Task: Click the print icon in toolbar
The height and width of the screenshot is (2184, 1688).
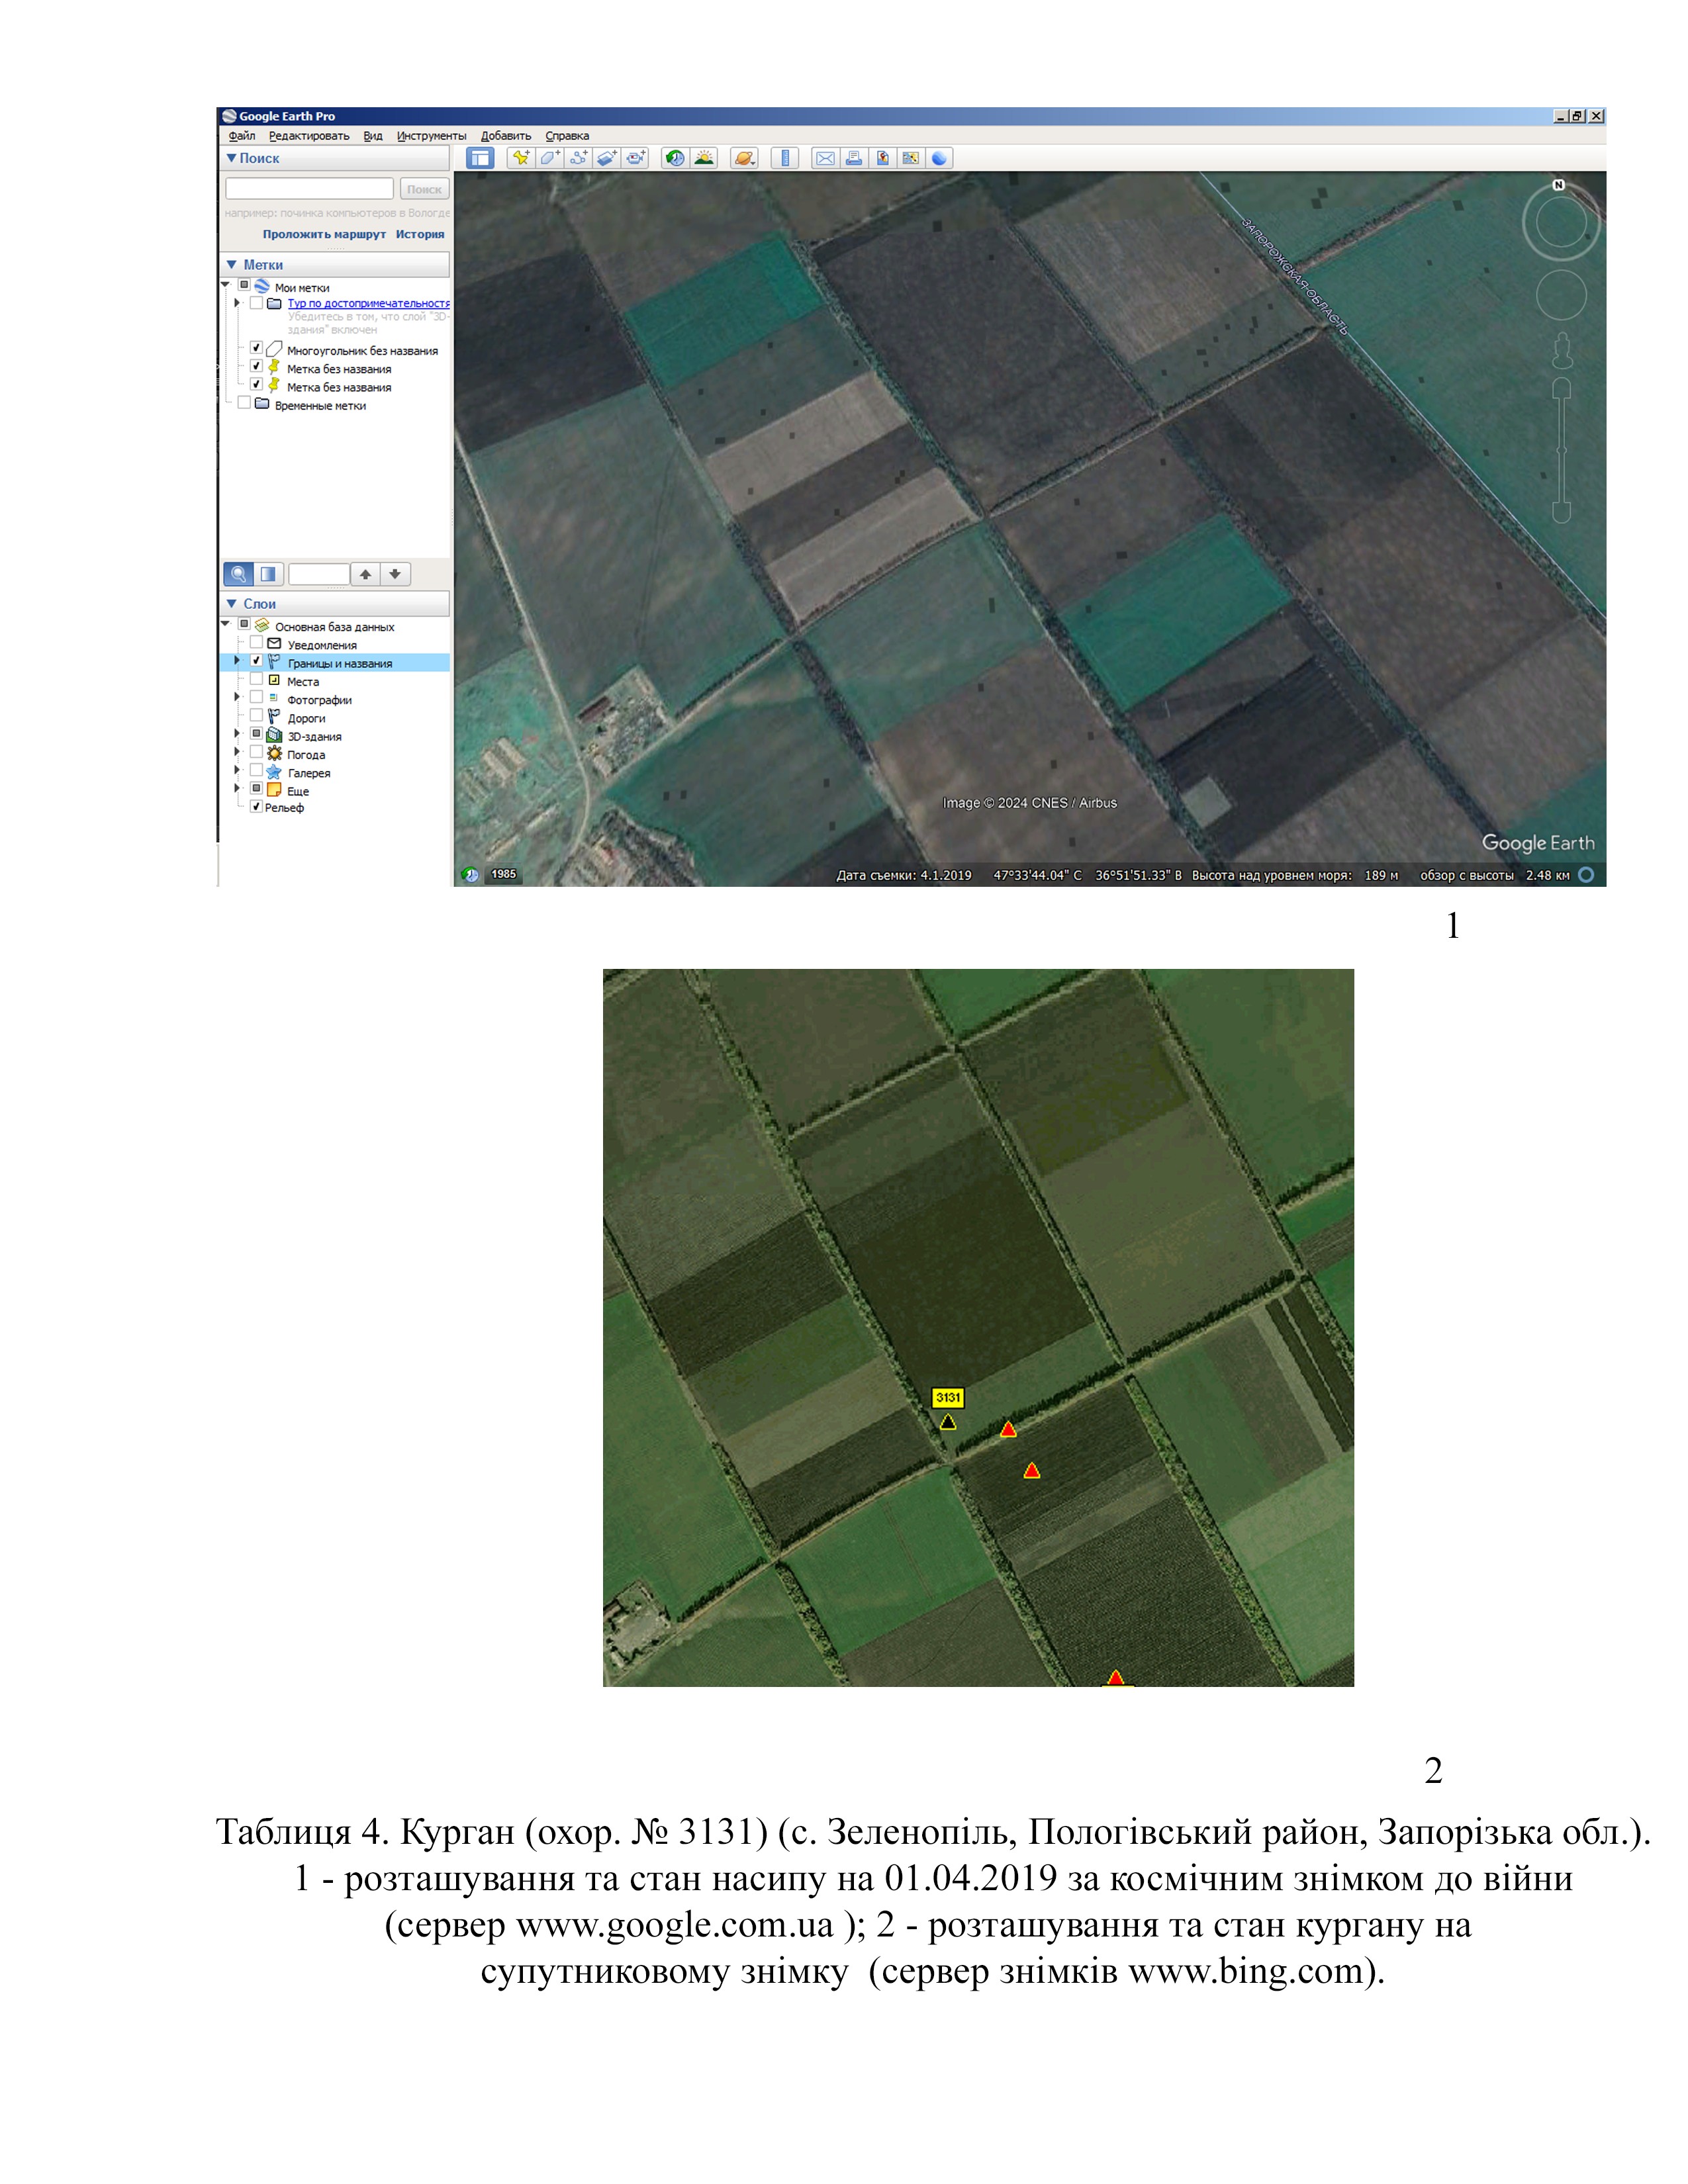Action: (x=853, y=158)
